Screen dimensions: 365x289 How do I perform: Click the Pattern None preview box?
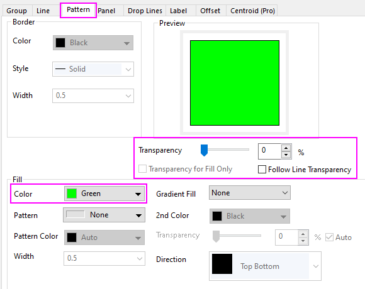[75, 214]
